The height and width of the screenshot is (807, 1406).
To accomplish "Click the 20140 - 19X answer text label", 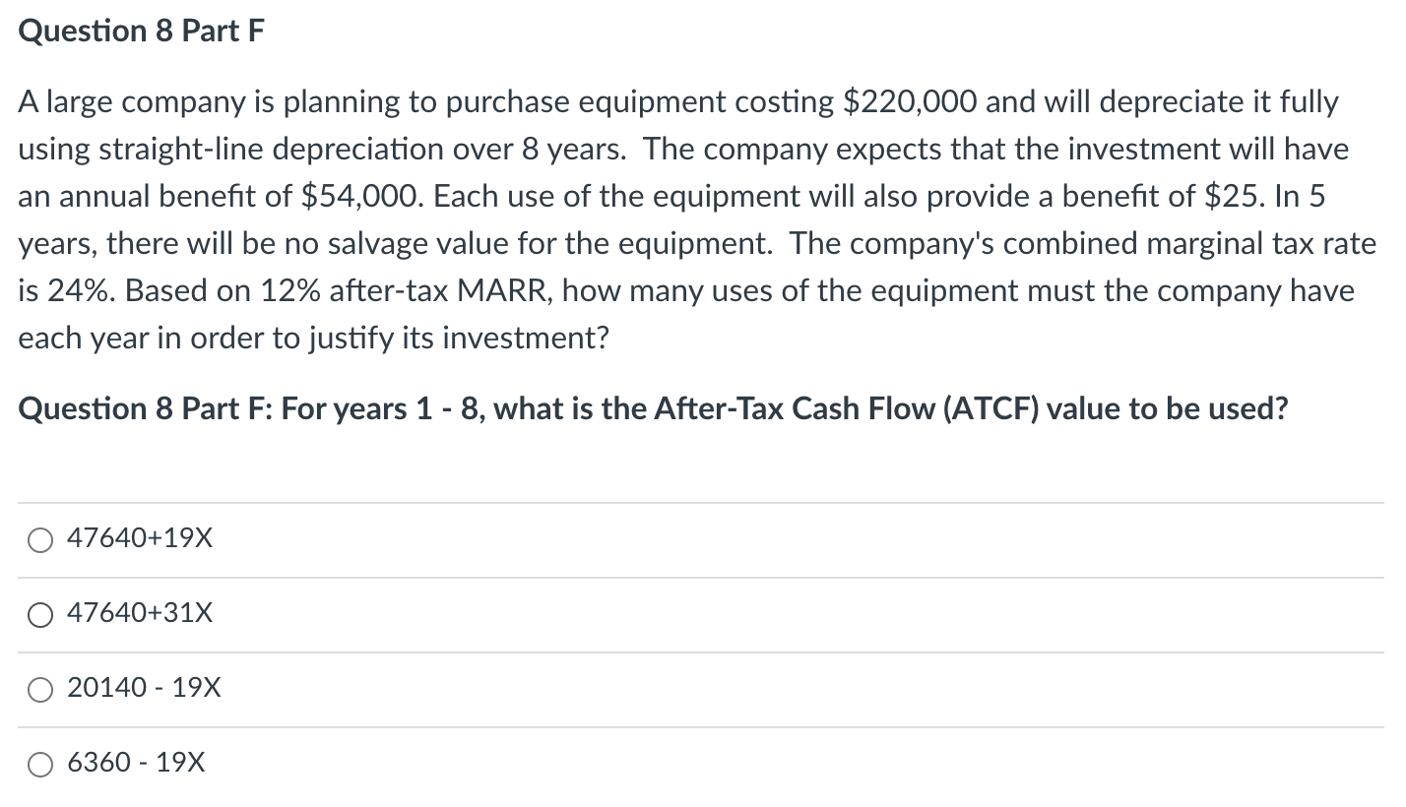I will 143,687.
